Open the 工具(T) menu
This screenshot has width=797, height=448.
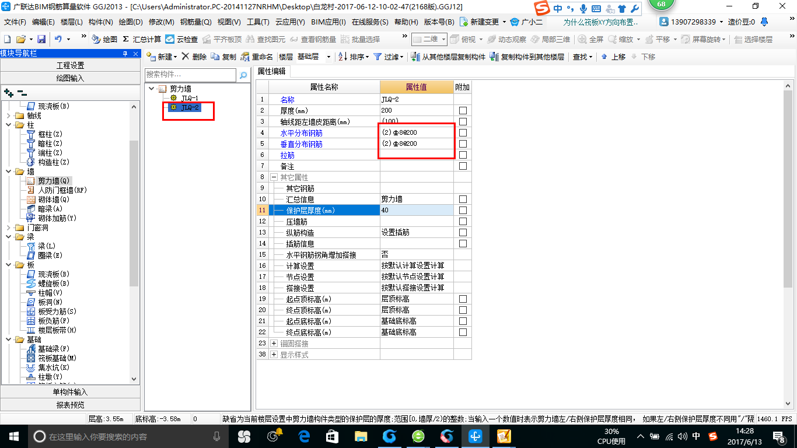coord(257,22)
